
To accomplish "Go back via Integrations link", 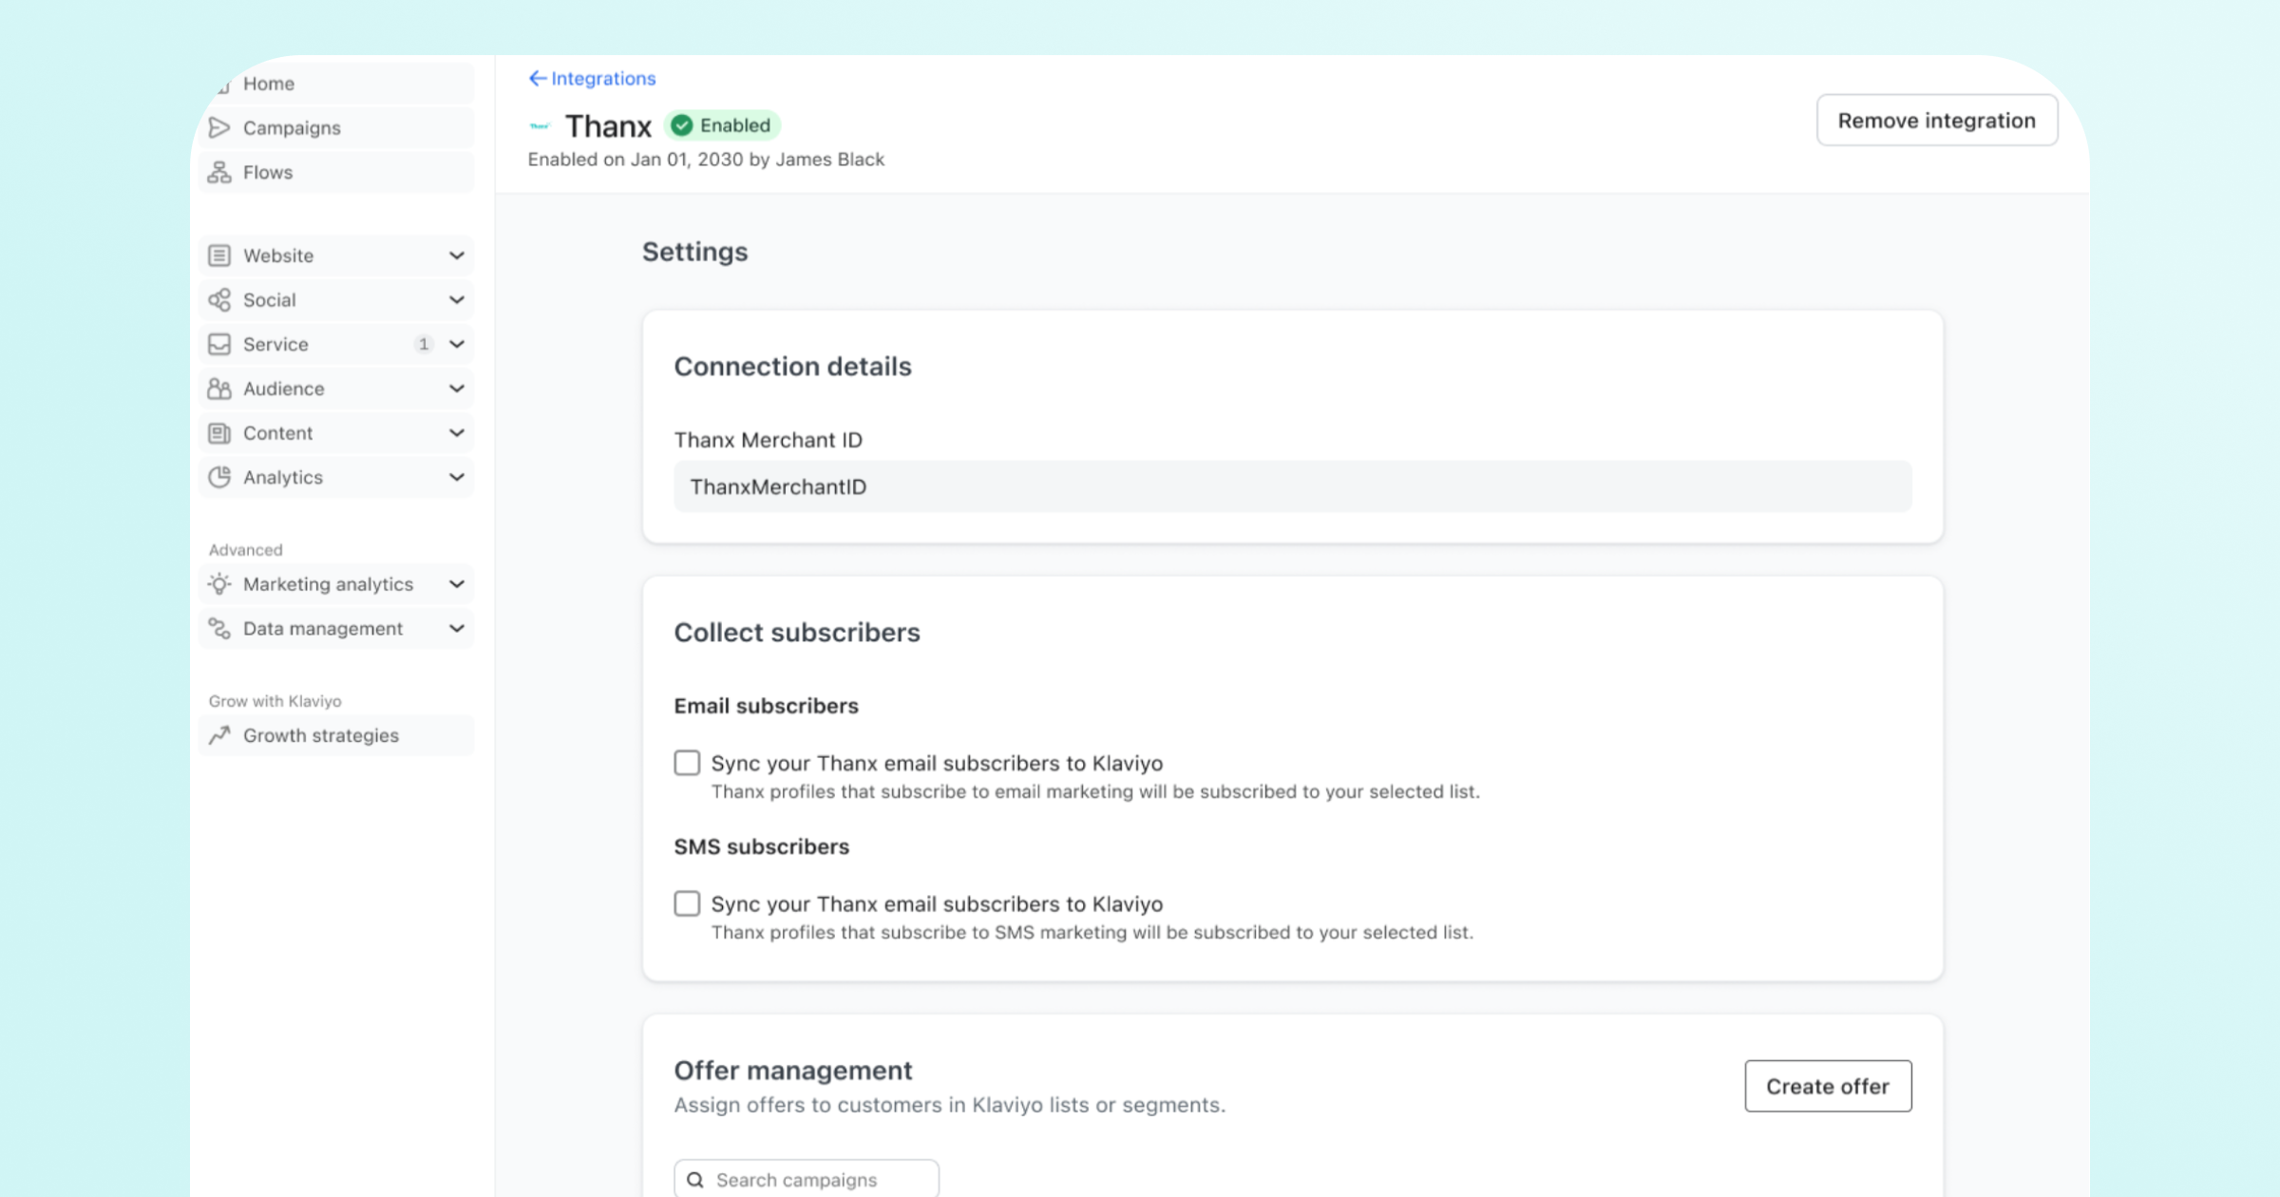I will 593,79.
